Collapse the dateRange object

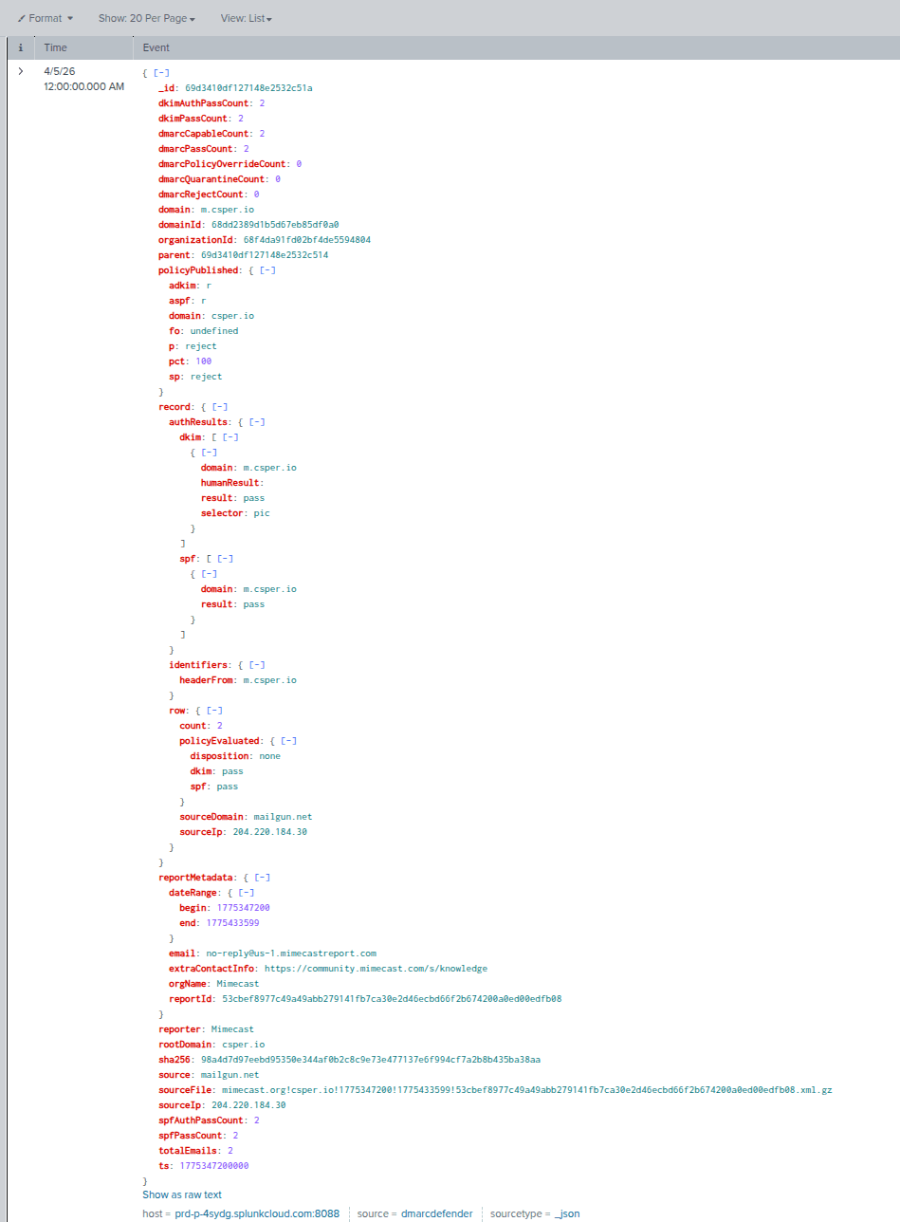[246, 892]
